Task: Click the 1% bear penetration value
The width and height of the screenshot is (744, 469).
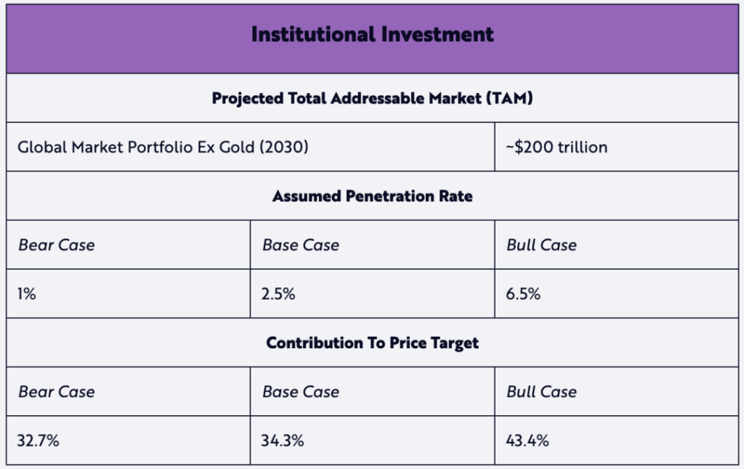Action: point(28,294)
